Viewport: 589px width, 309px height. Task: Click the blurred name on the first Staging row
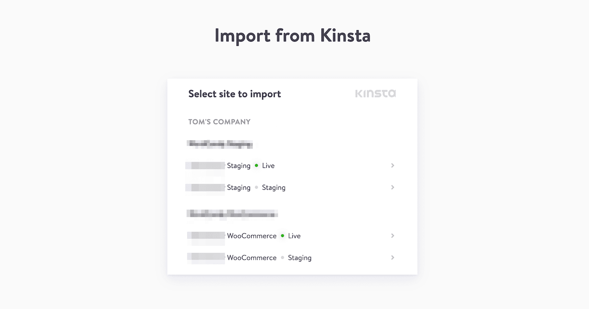point(205,165)
